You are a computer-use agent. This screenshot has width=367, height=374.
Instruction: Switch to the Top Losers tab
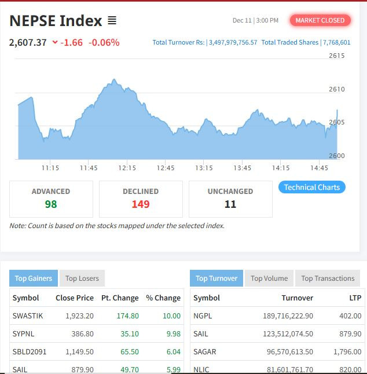tap(82, 278)
